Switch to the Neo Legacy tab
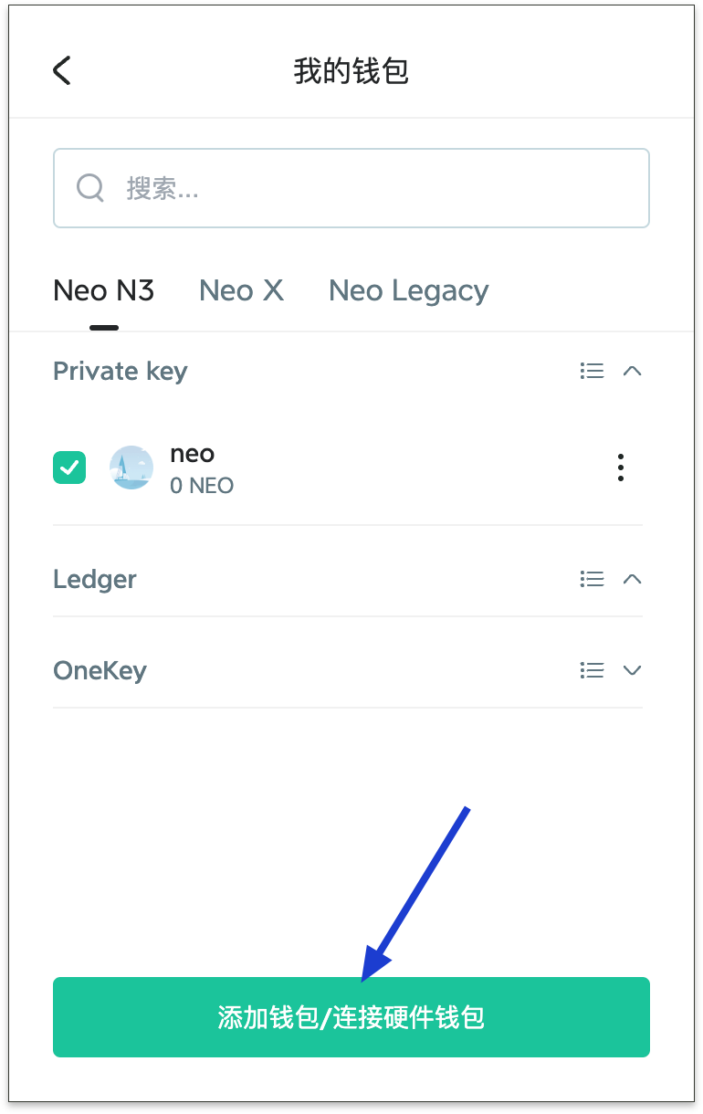Image resolution: width=703 pixels, height=1114 pixels. click(408, 290)
